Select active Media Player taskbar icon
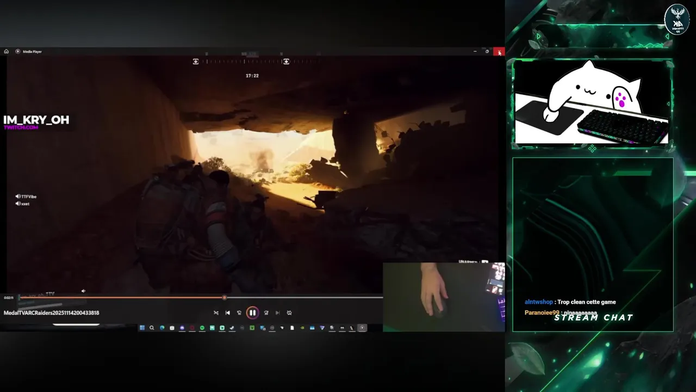This screenshot has width=696, height=392. point(362,328)
